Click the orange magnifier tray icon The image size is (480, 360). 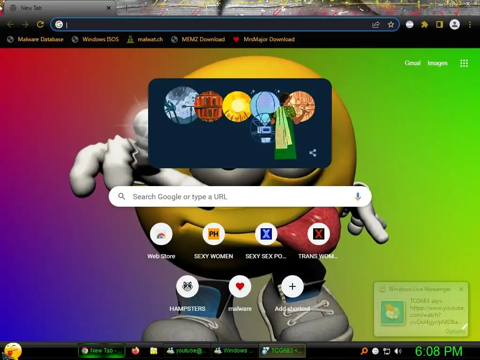click(x=364, y=351)
